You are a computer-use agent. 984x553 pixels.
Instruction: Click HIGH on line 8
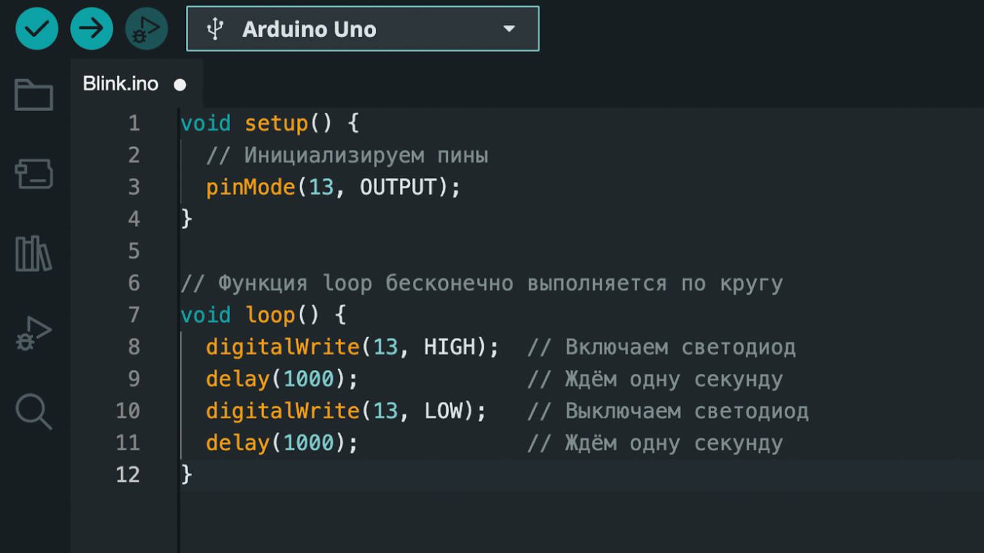(450, 347)
